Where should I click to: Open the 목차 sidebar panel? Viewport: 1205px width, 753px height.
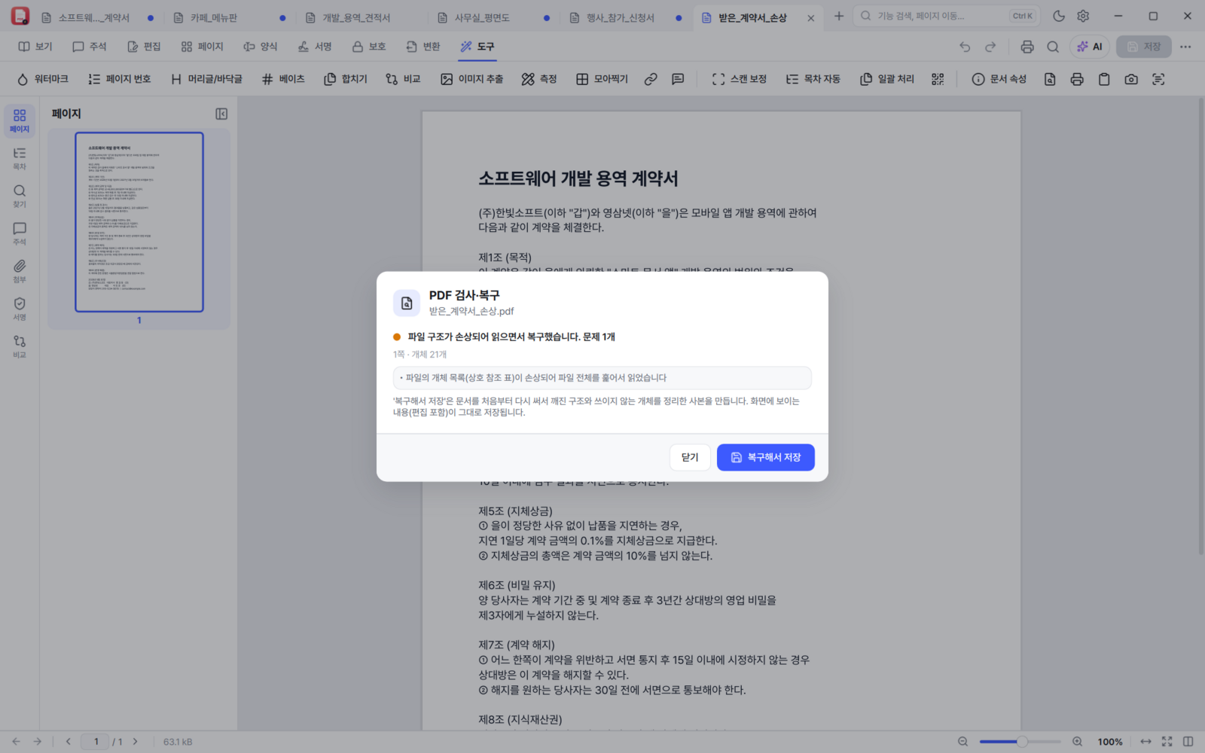pos(20,158)
